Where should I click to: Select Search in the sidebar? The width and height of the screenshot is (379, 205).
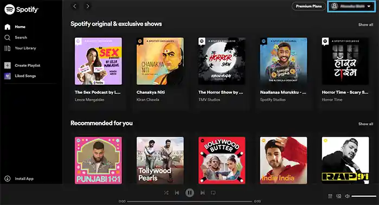(x=21, y=37)
